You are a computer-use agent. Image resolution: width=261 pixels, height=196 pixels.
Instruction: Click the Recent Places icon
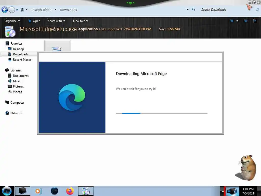pos(10,59)
